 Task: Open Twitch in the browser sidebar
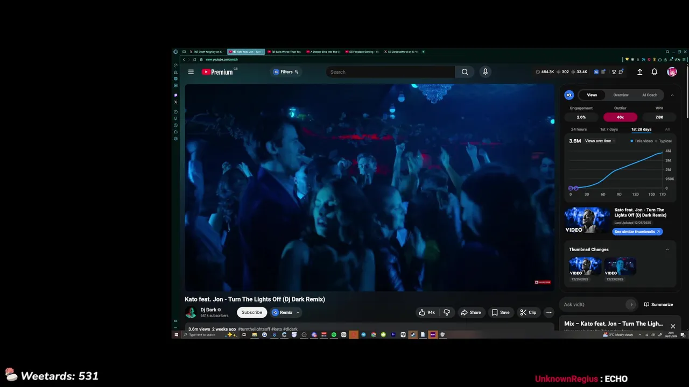click(175, 95)
